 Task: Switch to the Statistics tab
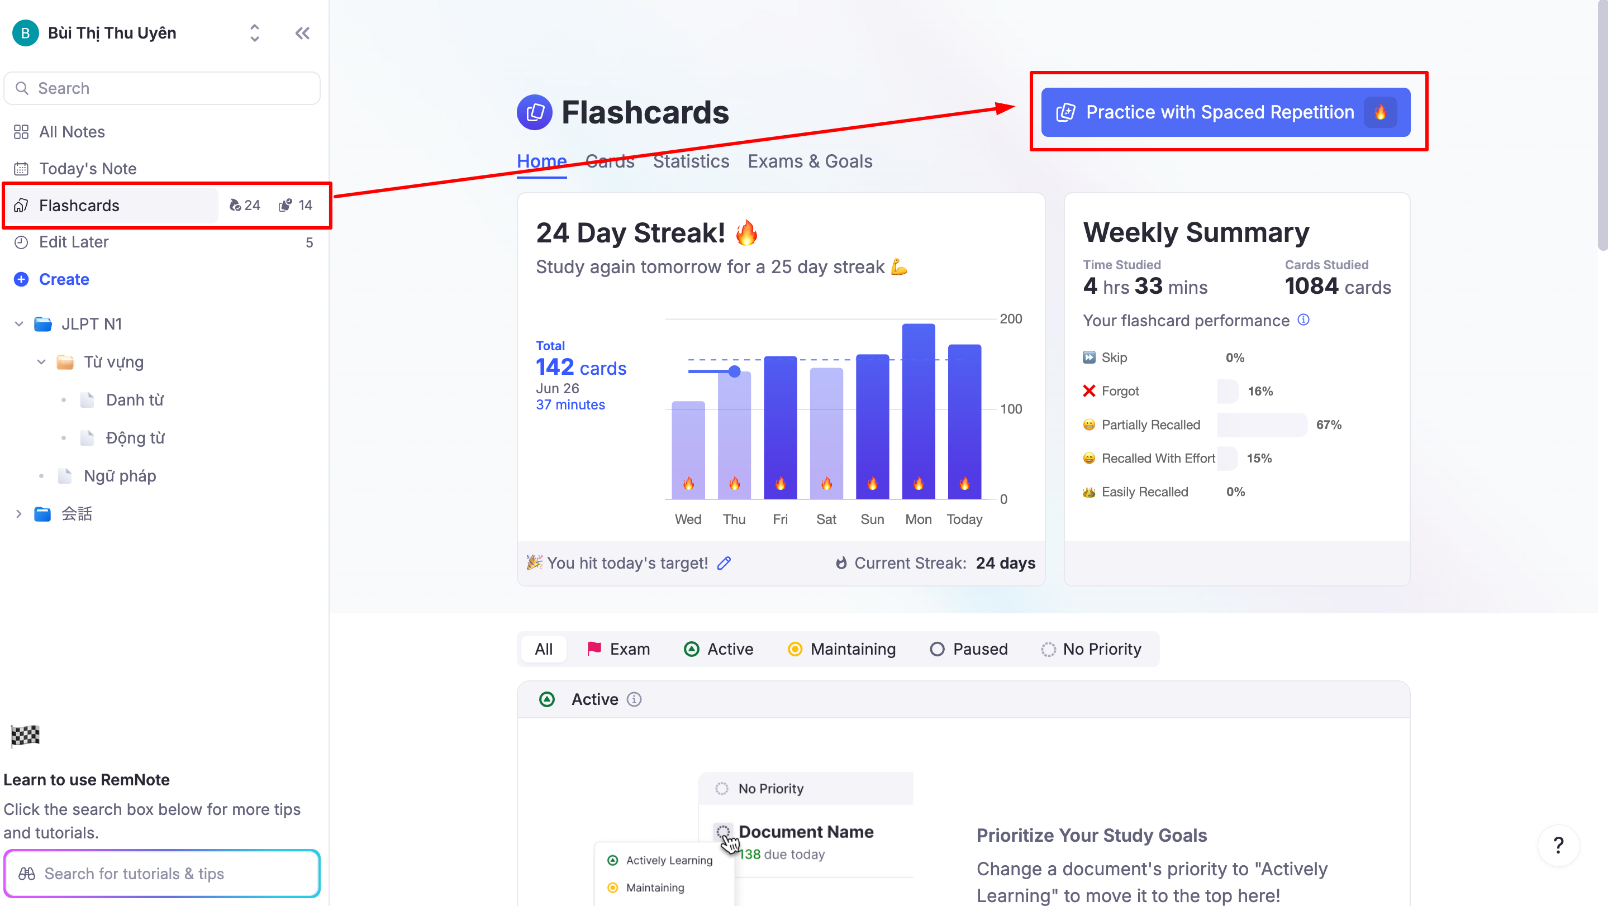(x=691, y=161)
